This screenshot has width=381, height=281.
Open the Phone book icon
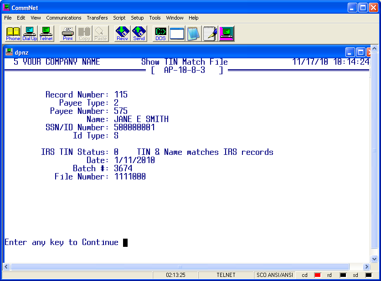pos(13,33)
